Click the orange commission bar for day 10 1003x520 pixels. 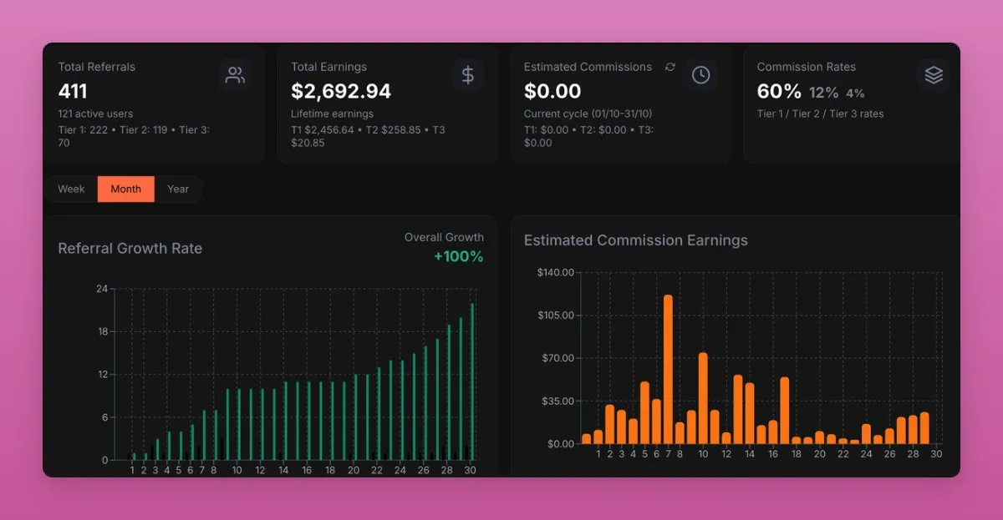click(703, 398)
